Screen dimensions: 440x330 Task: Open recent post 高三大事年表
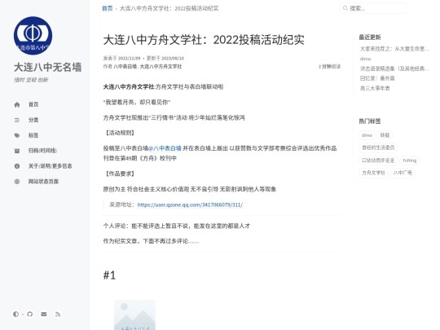375,88
